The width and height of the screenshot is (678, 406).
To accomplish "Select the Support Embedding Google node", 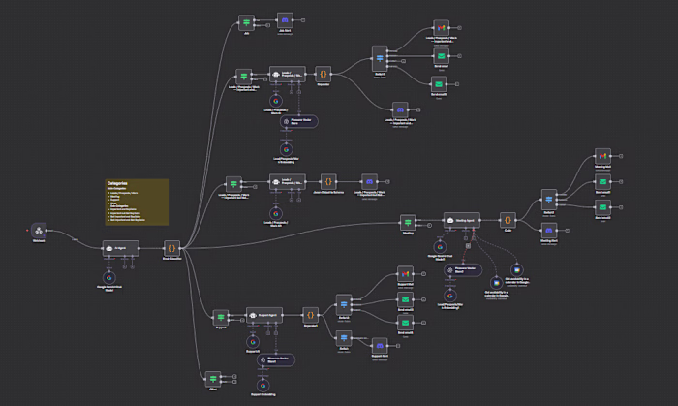I will click(x=262, y=386).
